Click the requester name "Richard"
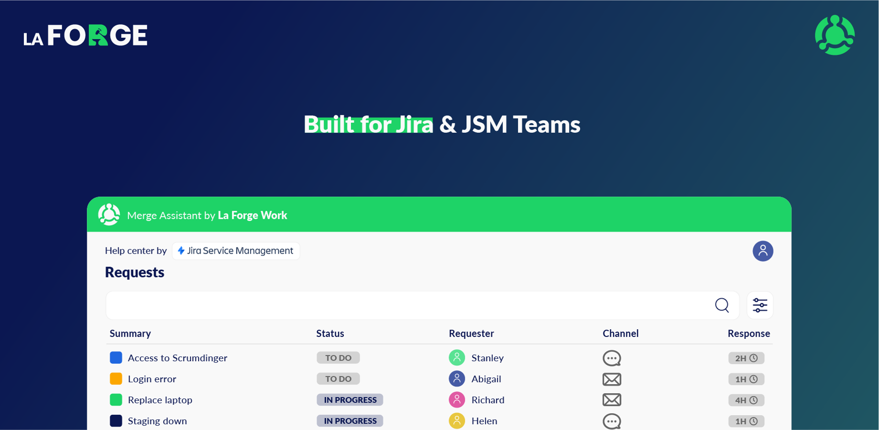The width and height of the screenshot is (879, 430). pyautogui.click(x=488, y=400)
